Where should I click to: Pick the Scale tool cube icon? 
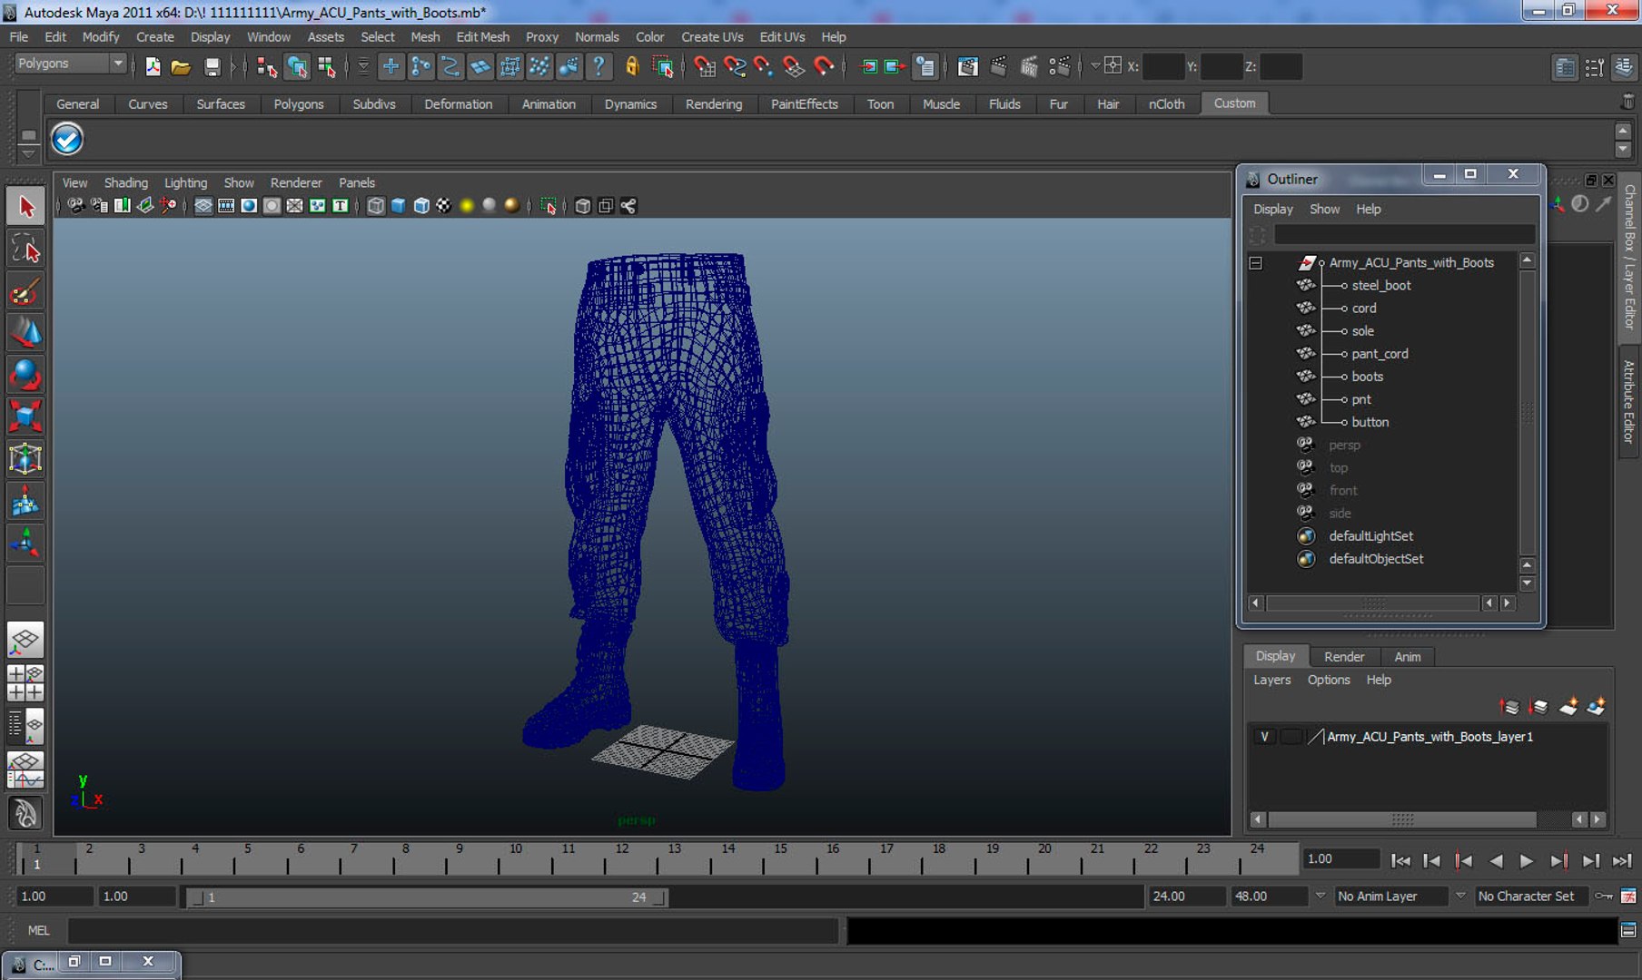point(25,416)
